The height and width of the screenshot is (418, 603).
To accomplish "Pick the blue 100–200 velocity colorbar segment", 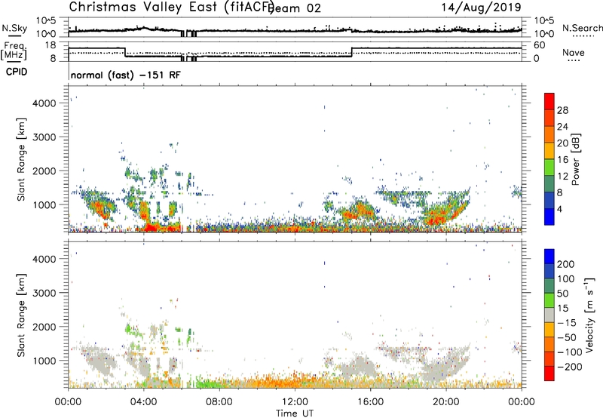I will (549, 272).
